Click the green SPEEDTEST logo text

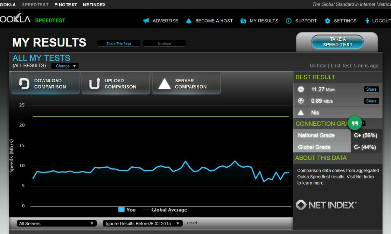click(x=50, y=20)
